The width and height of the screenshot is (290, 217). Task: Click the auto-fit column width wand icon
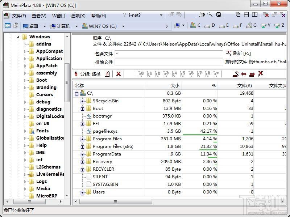tap(235, 74)
